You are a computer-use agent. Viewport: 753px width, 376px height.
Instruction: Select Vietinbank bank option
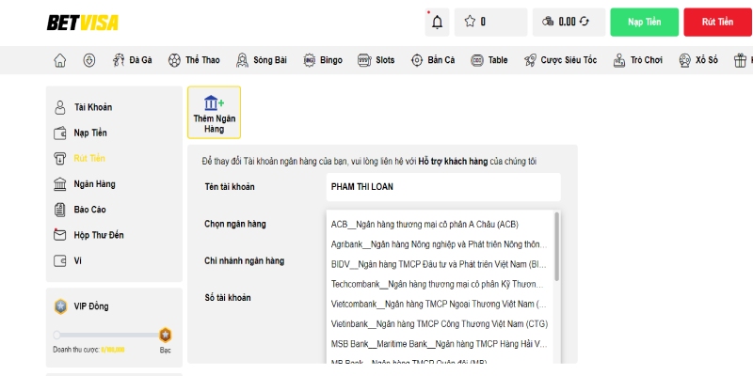click(x=440, y=324)
